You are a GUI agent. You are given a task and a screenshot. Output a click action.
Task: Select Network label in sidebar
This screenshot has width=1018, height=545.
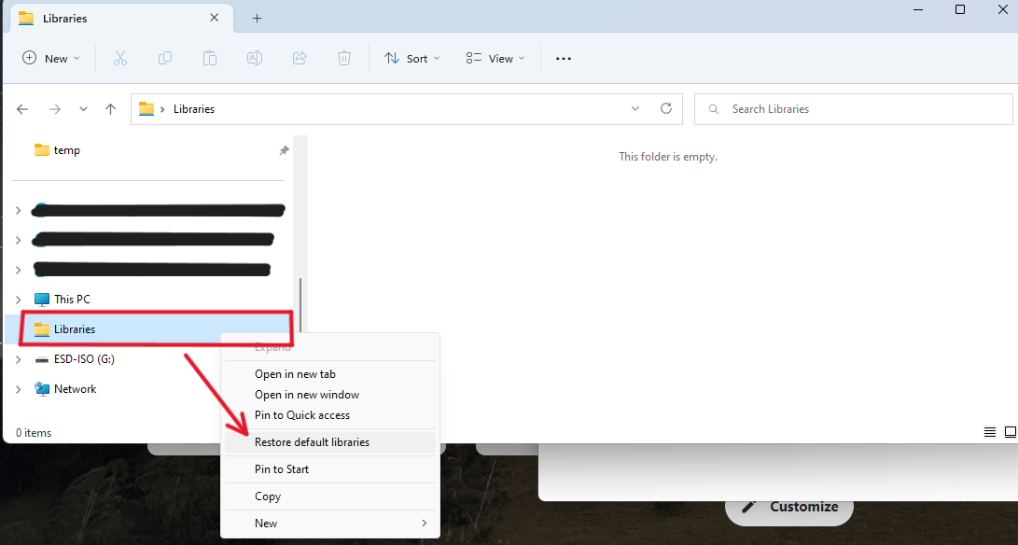tap(76, 389)
